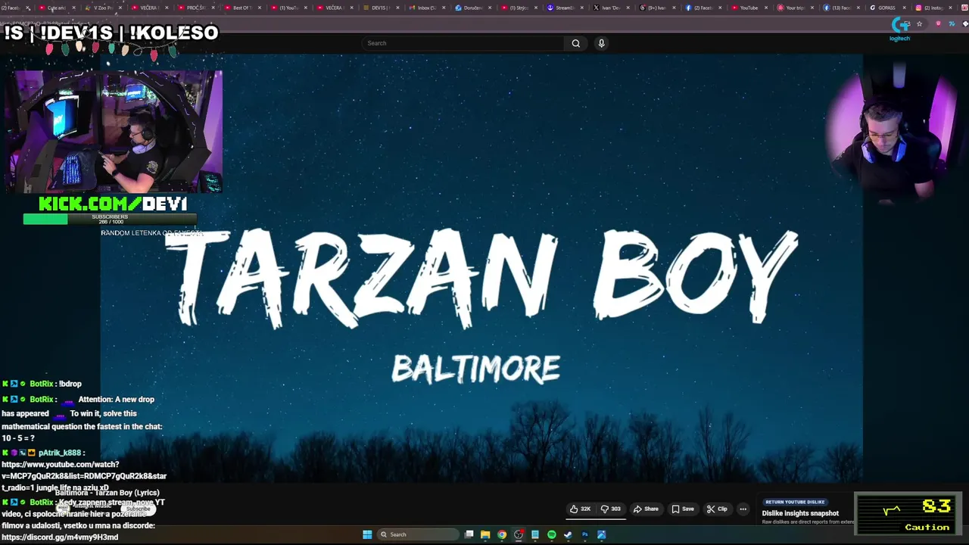969x545 pixels.
Task: Click the subscribers progress bar 266/1000
Action: click(x=110, y=219)
